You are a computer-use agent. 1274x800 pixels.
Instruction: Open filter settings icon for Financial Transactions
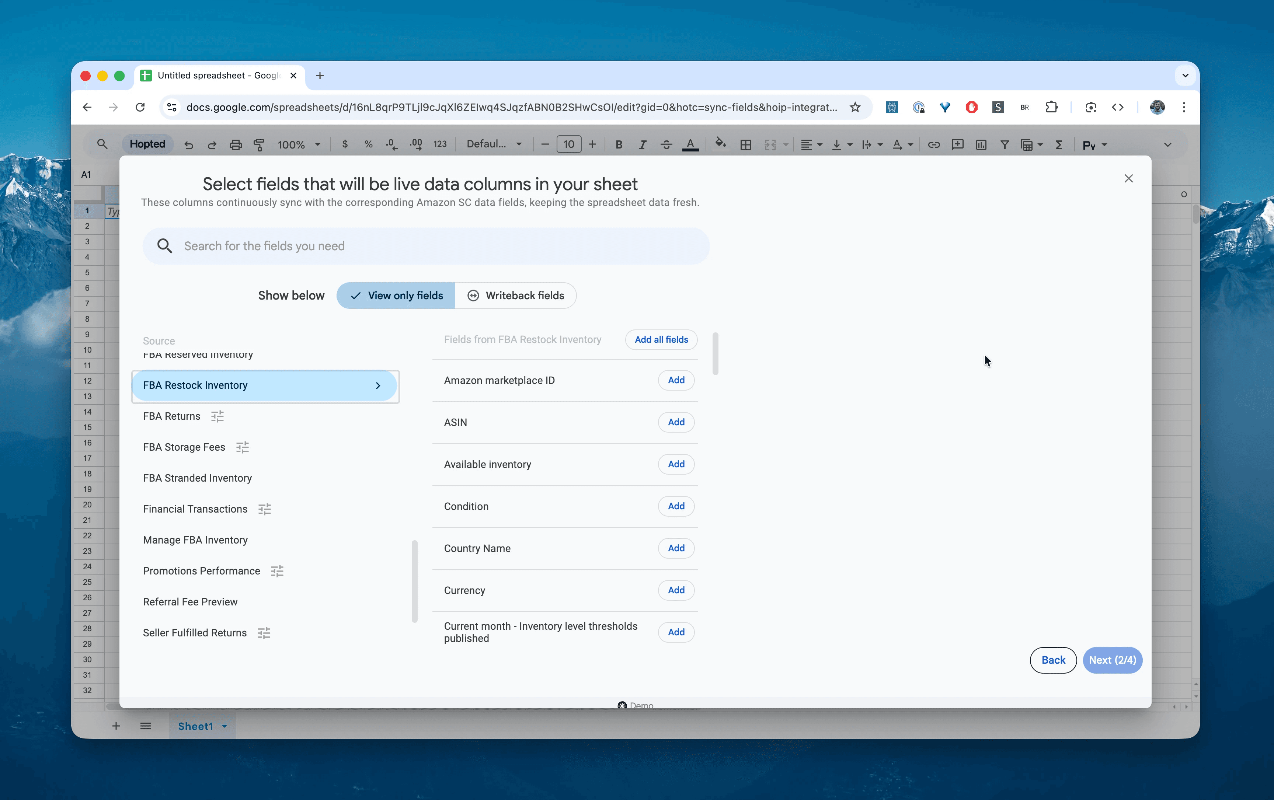(265, 509)
